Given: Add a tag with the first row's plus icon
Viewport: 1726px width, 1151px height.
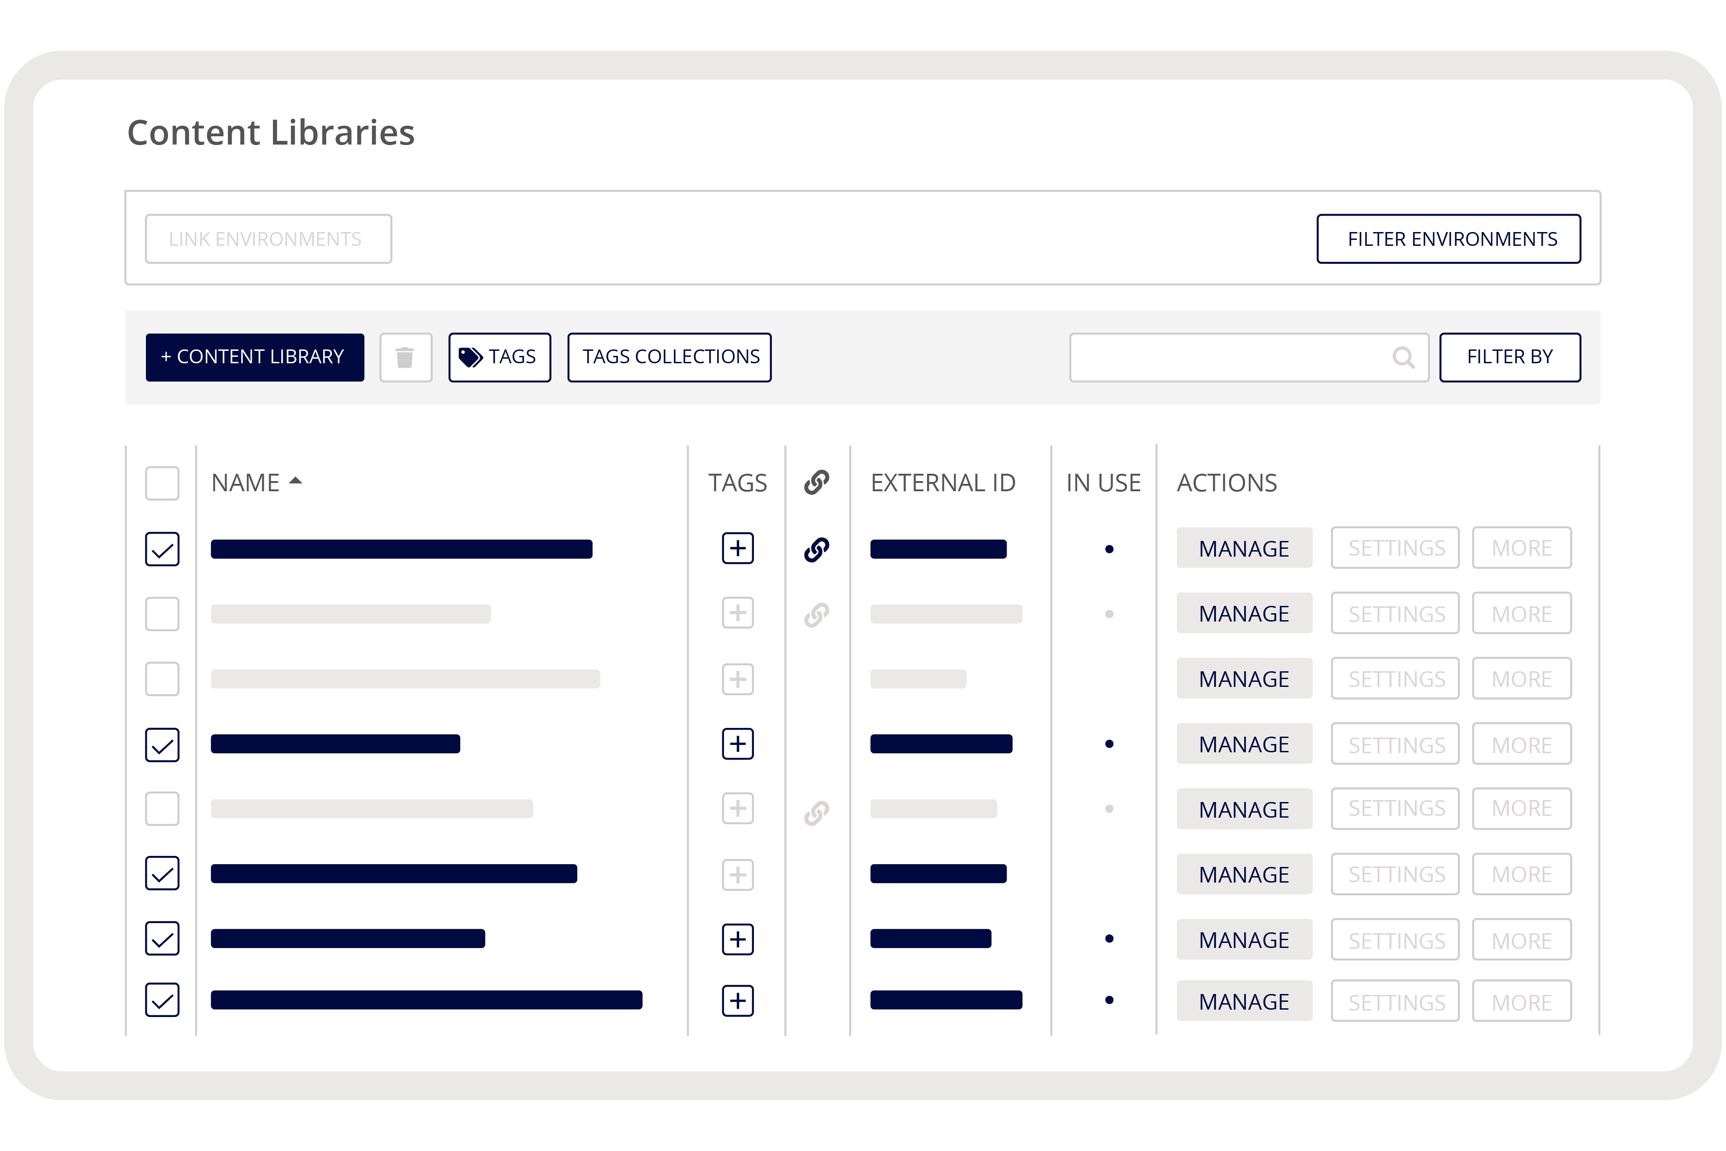Looking at the screenshot, I should point(737,548).
